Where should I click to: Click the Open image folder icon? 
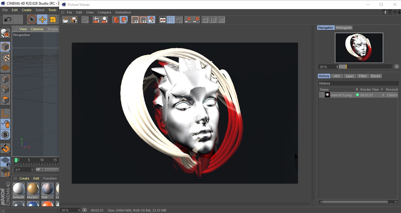click(x=66, y=20)
